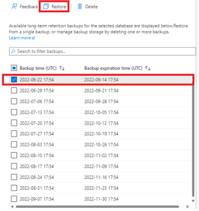Select backup time 2022-08-03 17:54
The height and width of the screenshot is (211, 199).
[37, 145]
